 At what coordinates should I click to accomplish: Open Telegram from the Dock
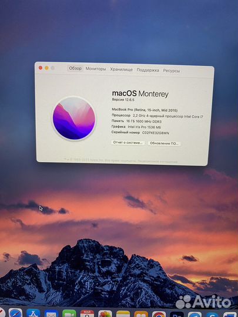pos(195,315)
